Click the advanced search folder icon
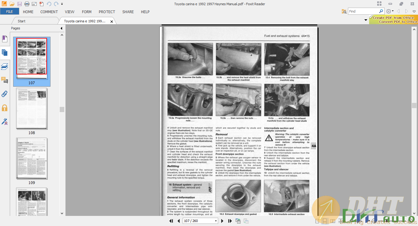This screenshot has width=418, height=226. point(344,11)
